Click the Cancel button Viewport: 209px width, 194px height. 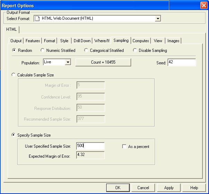(x=143, y=188)
